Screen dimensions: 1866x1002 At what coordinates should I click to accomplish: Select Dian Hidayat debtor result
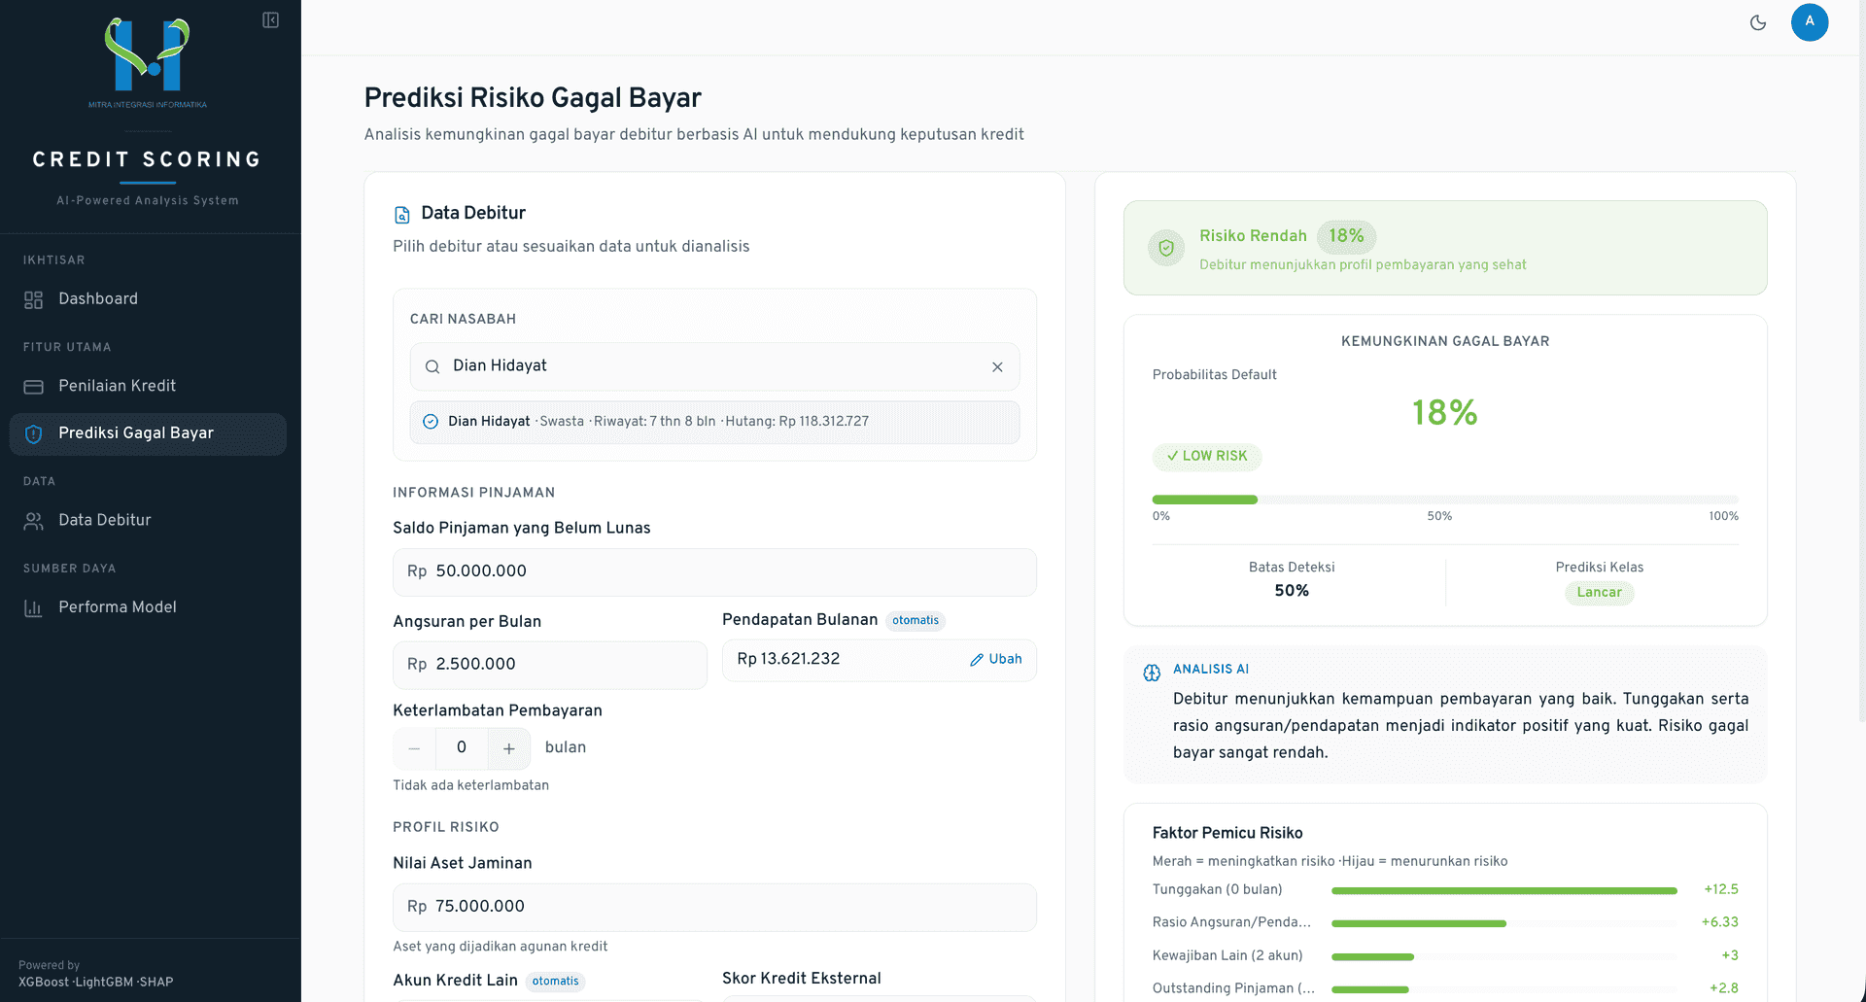coord(714,422)
